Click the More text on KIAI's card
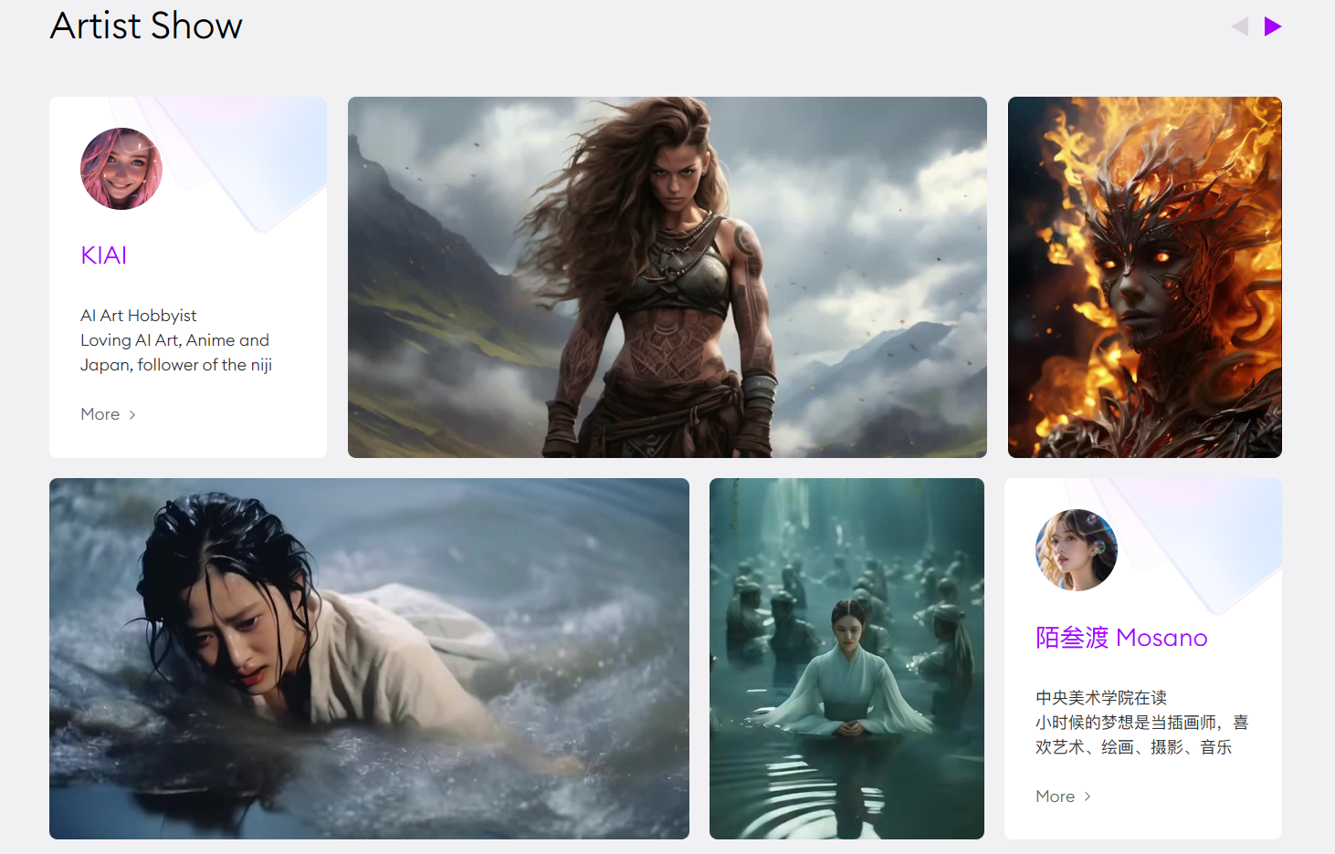The image size is (1335, 854). point(100,414)
